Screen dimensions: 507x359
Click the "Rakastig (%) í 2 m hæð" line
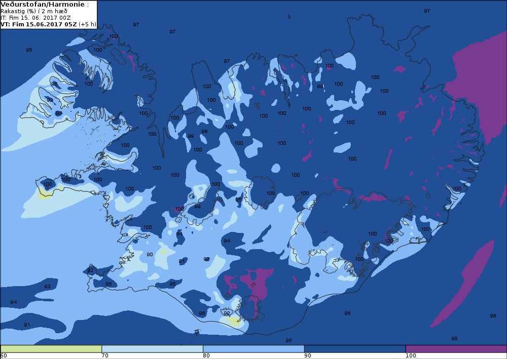[34, 11]
